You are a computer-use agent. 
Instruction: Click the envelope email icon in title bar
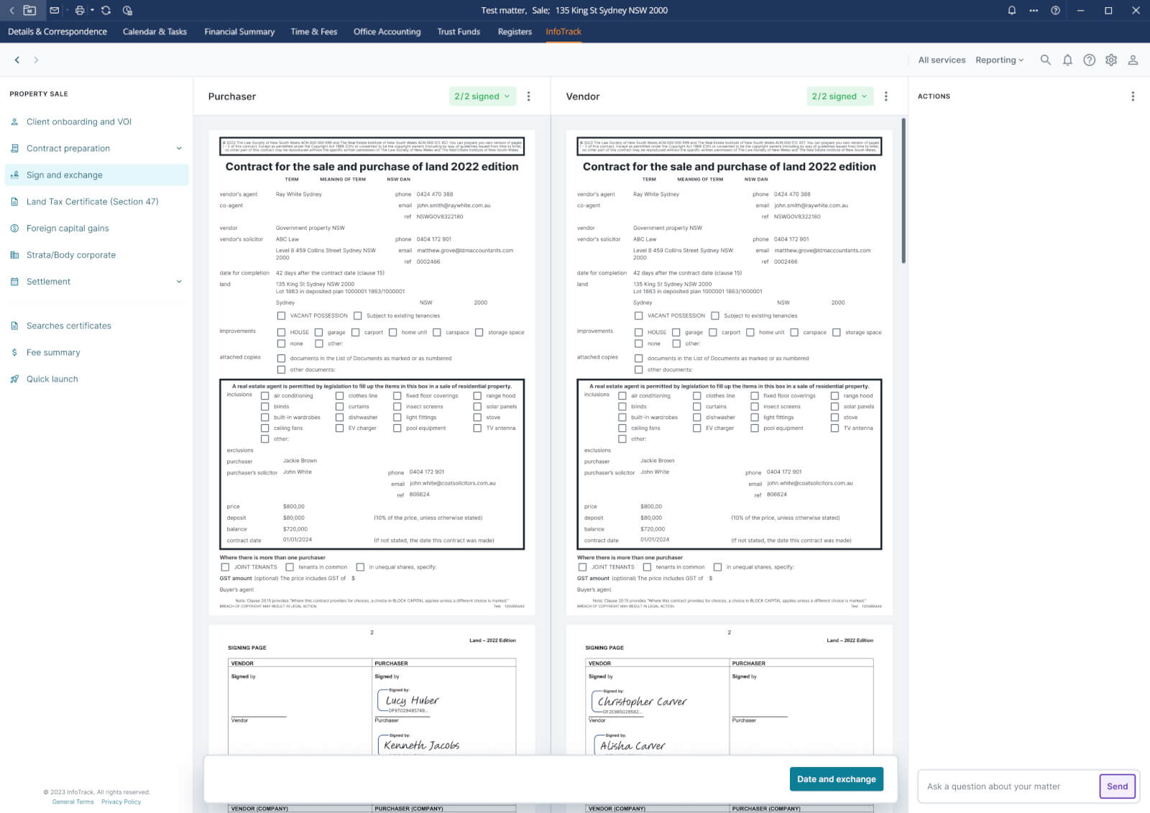[54, 10]
